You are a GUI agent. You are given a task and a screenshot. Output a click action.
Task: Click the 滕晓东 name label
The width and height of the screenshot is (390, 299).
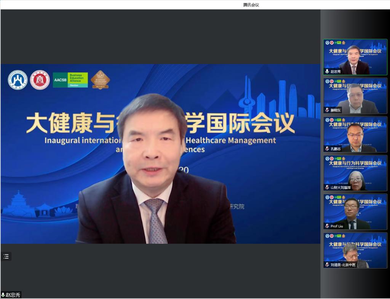(336, 110)
